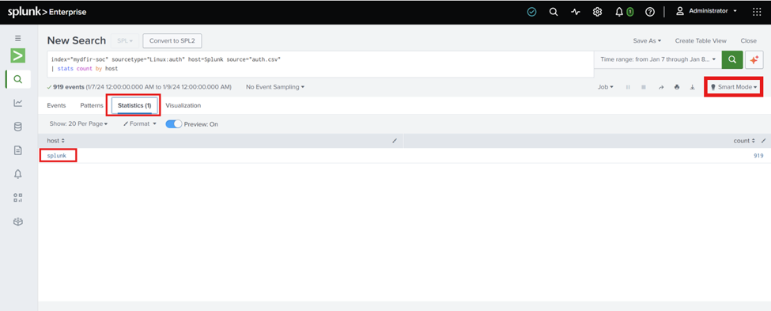Screen dimensions: 771x311
Task: Open the time range picker
Action: 658,59
